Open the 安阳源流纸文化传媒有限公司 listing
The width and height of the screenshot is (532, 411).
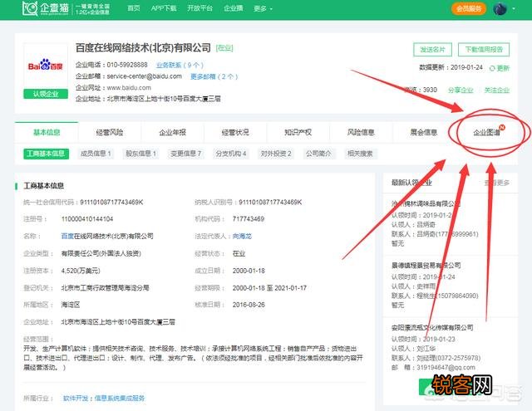[432, 328]
